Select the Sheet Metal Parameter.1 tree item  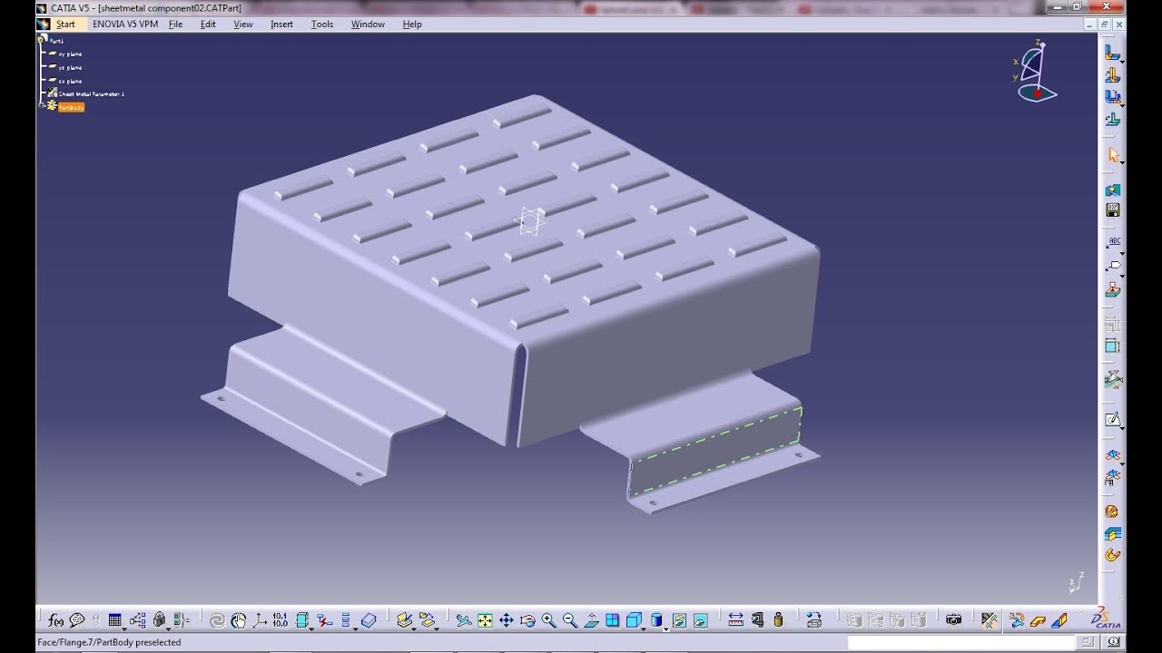(91, 93)
